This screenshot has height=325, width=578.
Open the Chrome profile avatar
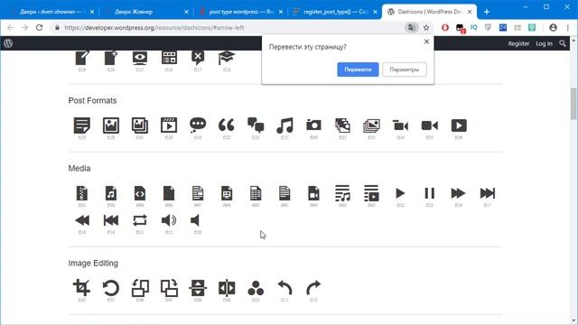[x=553, y=28]
